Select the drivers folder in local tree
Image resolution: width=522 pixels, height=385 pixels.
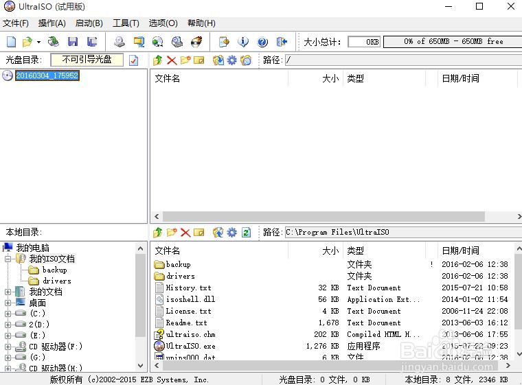pyautogui.click(x=56, y=281)
